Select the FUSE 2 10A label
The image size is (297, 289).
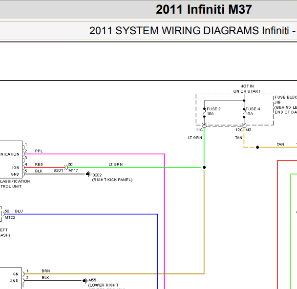coord(213,111)
